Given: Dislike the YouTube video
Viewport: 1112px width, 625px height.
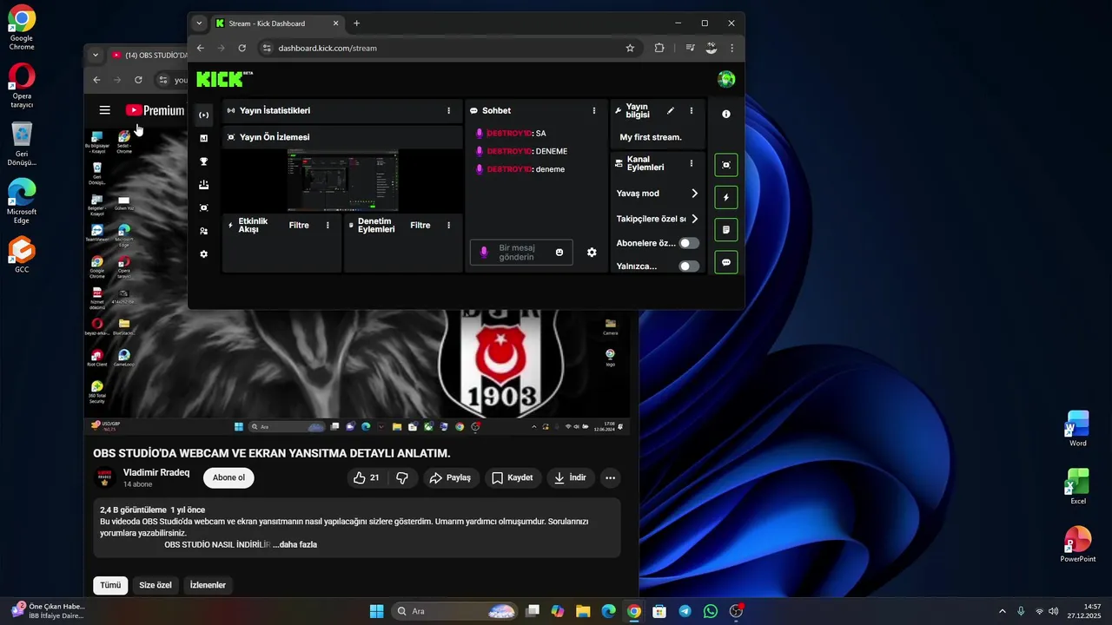Looking at the screenshot, I should [402, 477].
